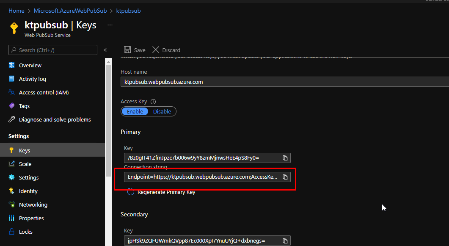The image size is (449, 246).
Task: Select the Host name field
Action: (x=284, y=82)
